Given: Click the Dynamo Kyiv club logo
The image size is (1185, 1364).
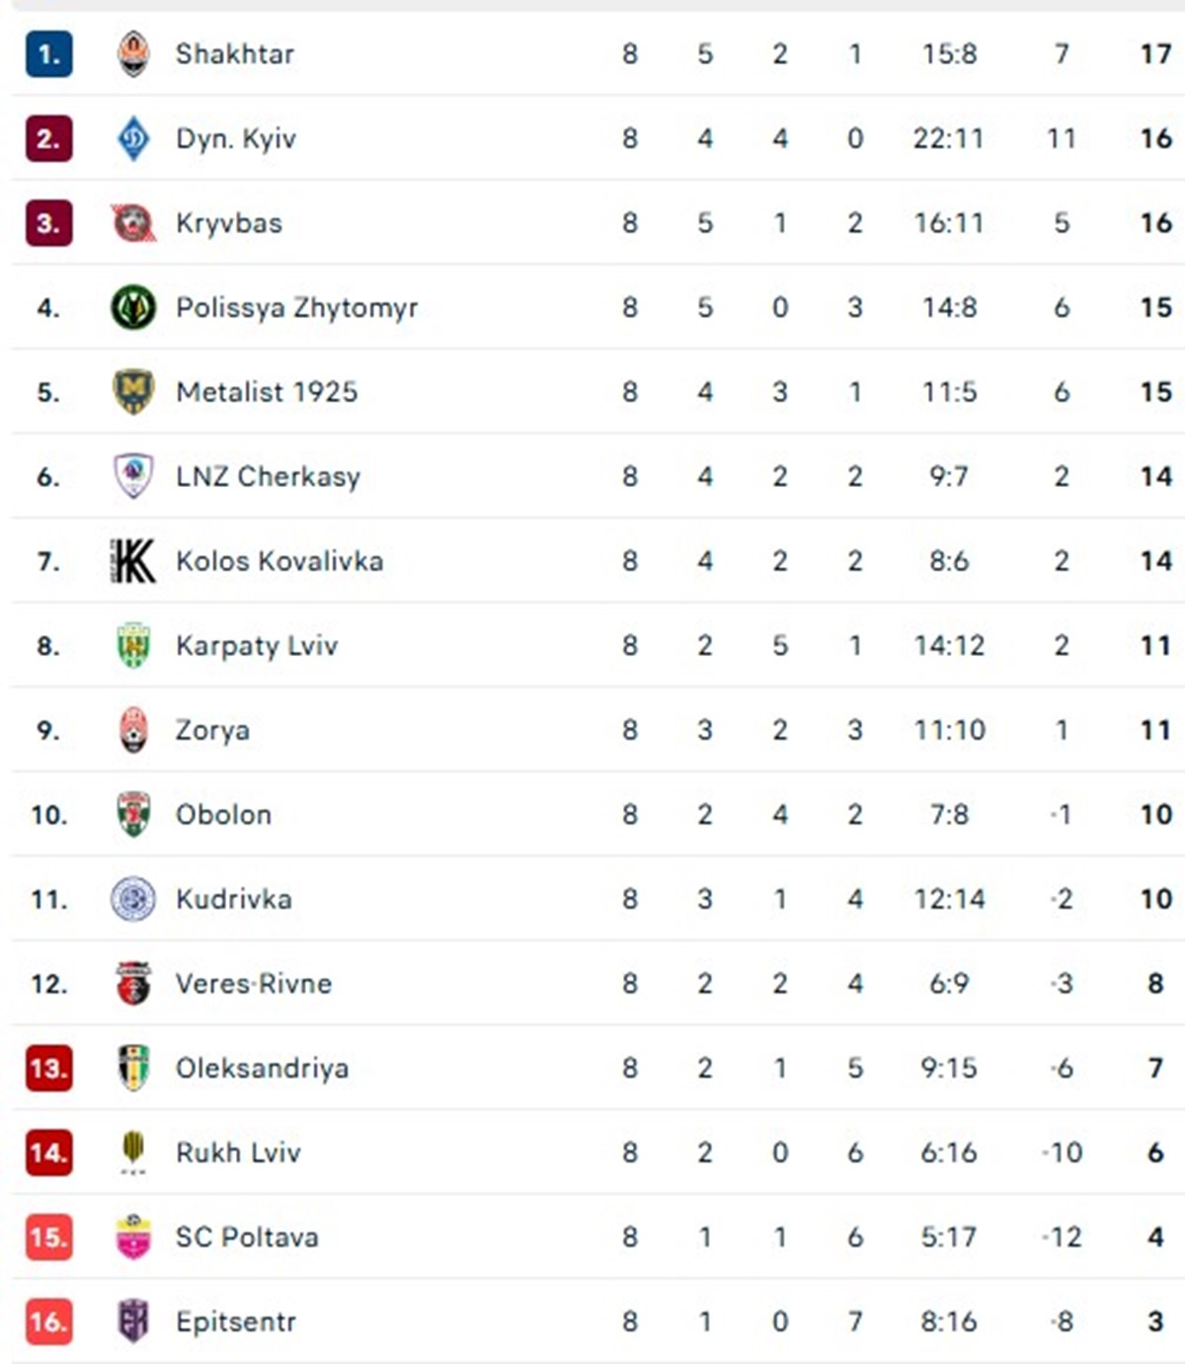Looking at the screenshot, I should click(133, 138).
